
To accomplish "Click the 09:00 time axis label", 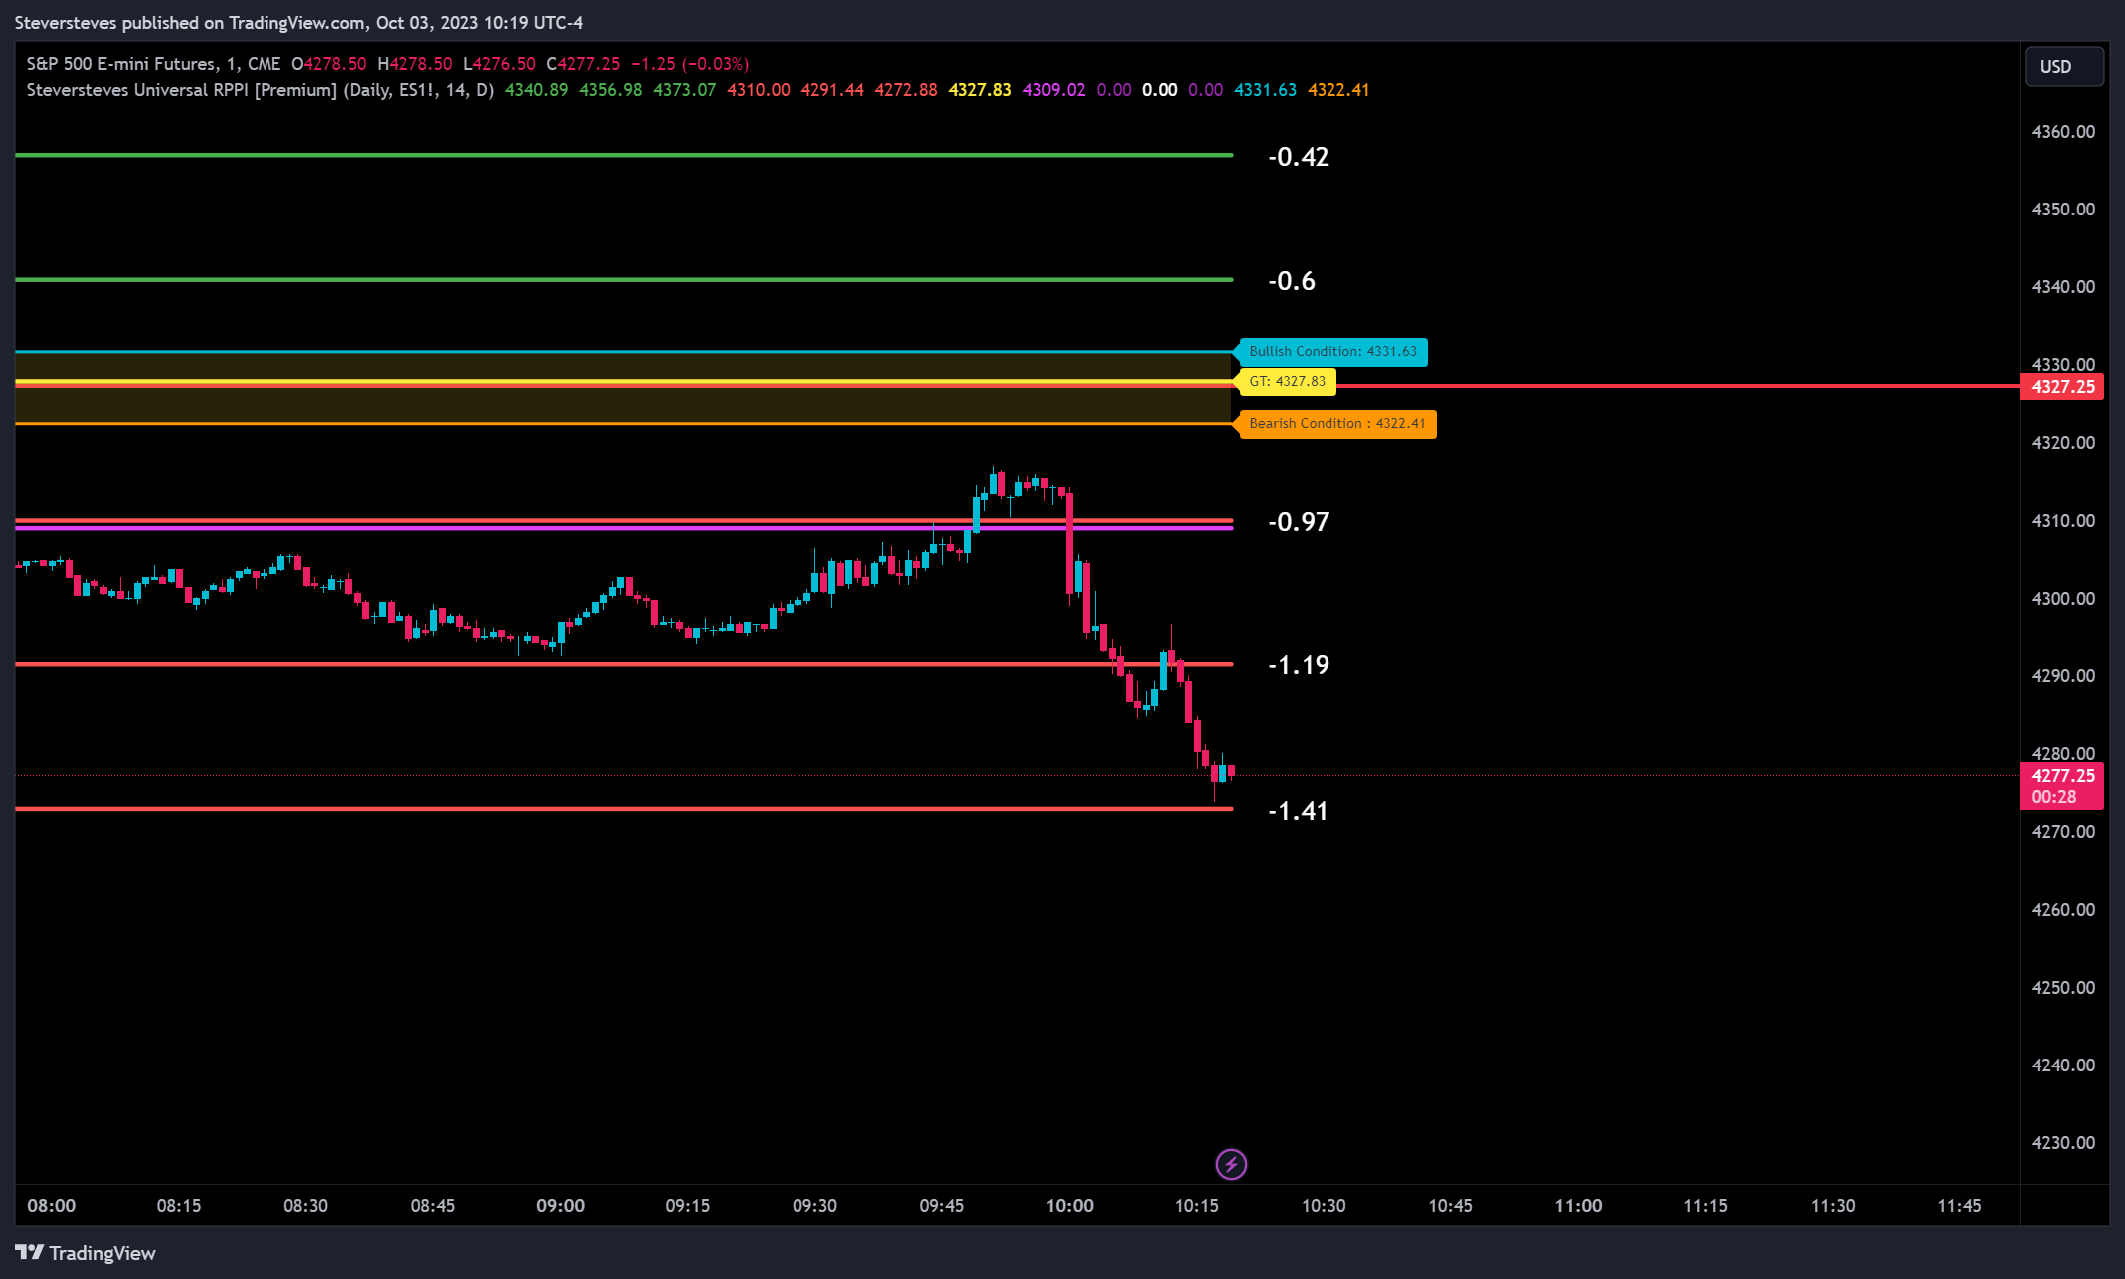I will [560, 1206].
